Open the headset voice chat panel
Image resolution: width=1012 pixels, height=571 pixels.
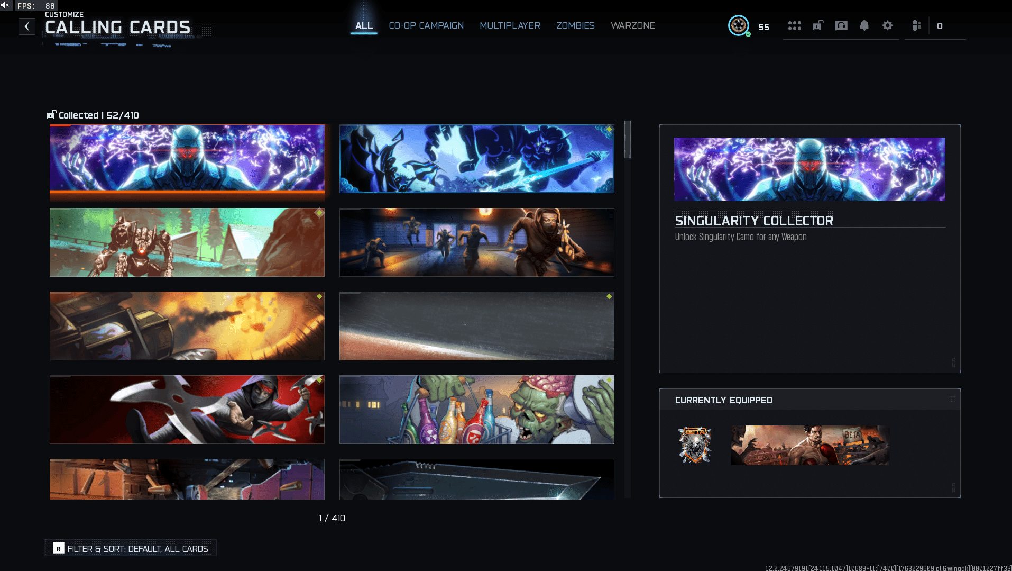[x=841, y=26]
